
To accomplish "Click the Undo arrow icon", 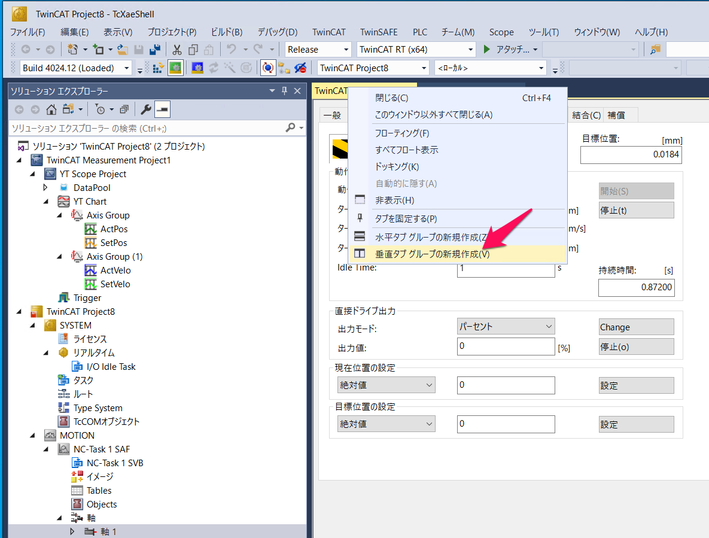I will tap(232, 49).
